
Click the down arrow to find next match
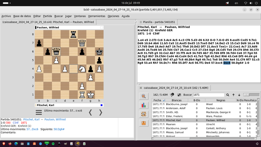239,95
